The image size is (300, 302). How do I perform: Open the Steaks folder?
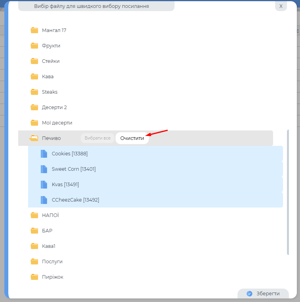point(49,92)
